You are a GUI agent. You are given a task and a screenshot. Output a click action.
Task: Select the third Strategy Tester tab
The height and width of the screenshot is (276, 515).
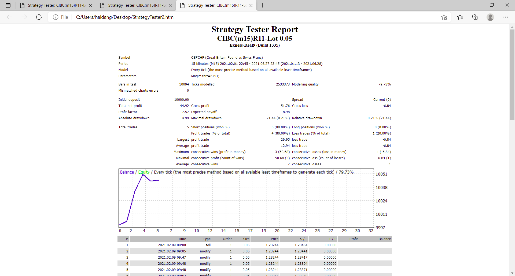(x=216, y=5)
